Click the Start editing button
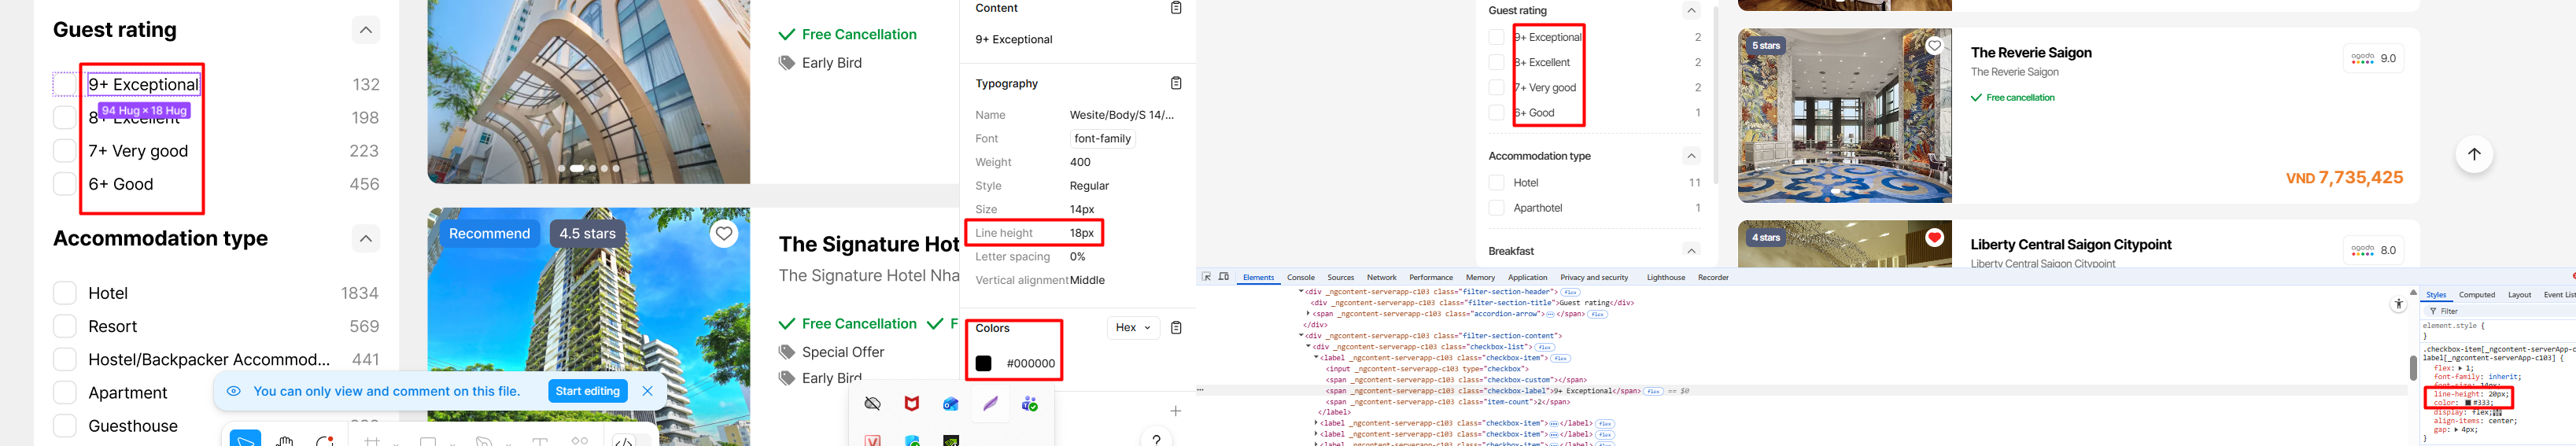This screenshot has width=2576, height=446. (x=587, y=391)
